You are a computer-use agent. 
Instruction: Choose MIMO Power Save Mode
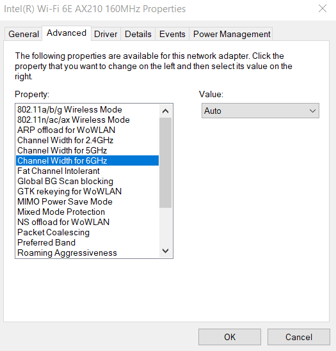pyautogui.click(x=87, y=201)
